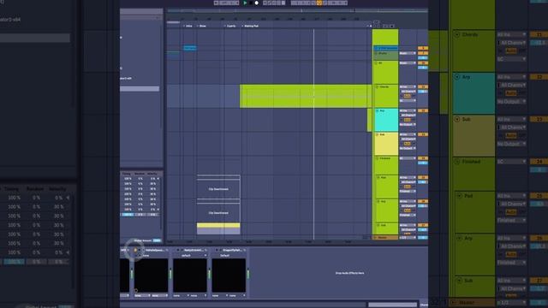The height and width of the screenshot is (308, 548).
Task: Click the Timing column header in Groove Pool
Action: [x=127, y=174]
